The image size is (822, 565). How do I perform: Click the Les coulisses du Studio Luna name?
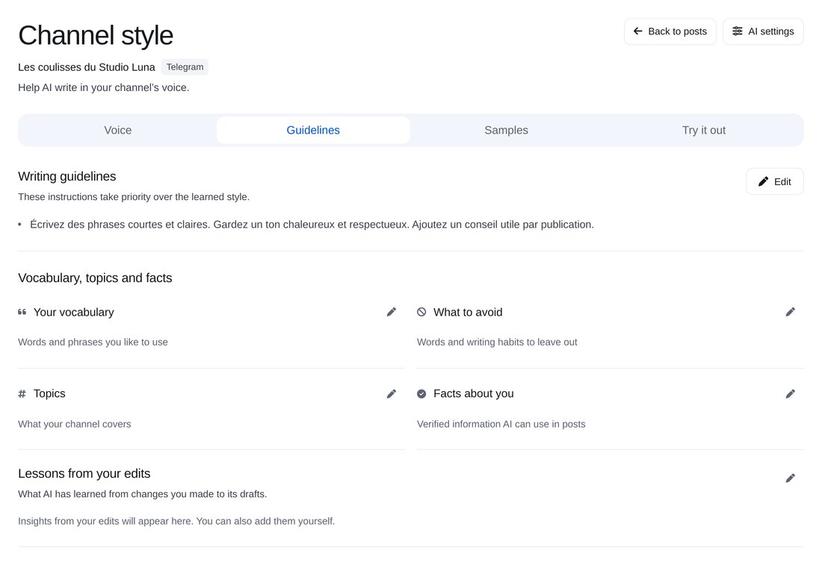[87, 67]
